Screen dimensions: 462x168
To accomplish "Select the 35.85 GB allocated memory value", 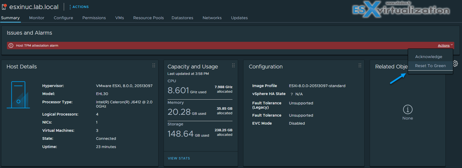I will (x=224, y=111).
